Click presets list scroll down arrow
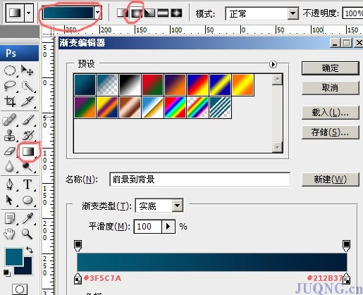 point(277,147)
